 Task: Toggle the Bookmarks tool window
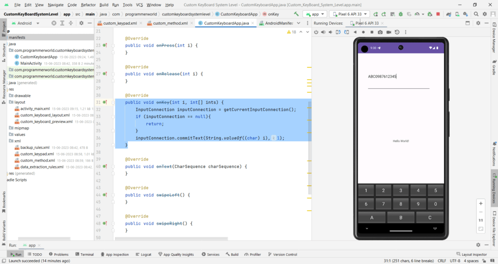tap(3, 201)
